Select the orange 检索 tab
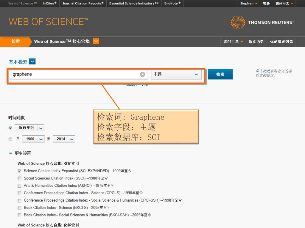The height and width of the screenshot is (228, 305). click(x=15, y=42)
